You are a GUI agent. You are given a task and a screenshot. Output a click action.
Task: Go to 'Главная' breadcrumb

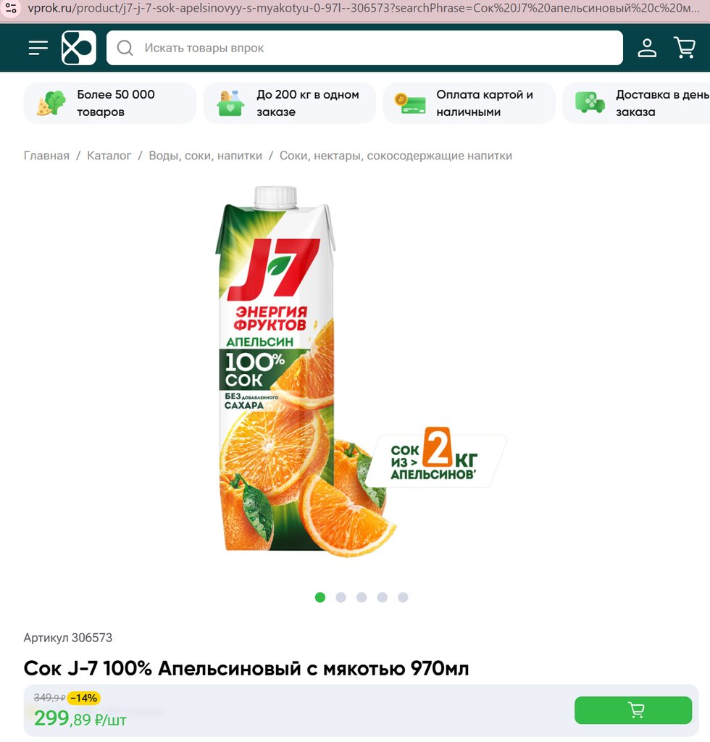(x=46, y=156)
